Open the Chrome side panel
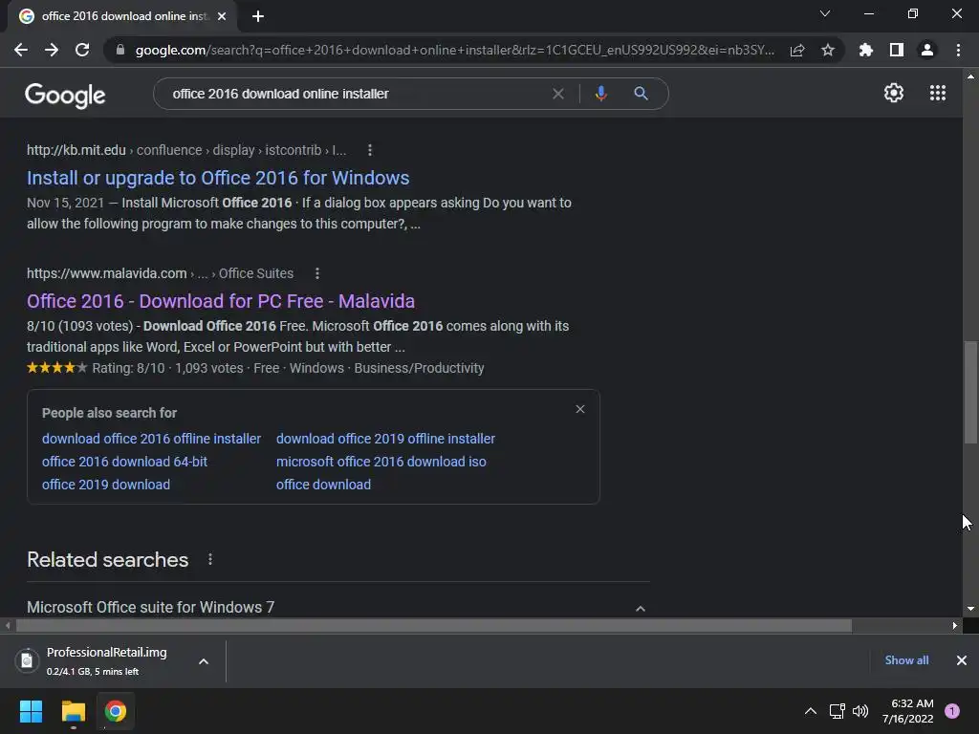Viewport: 979px width, 734px height. (896, 50)
